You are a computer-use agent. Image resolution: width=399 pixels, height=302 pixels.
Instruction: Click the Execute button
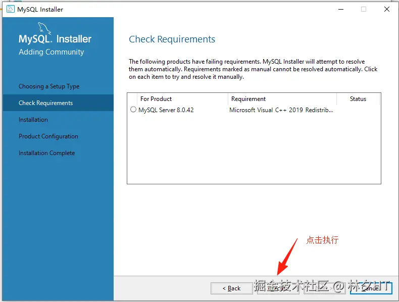pyautogui.click(x=278, y=288)
